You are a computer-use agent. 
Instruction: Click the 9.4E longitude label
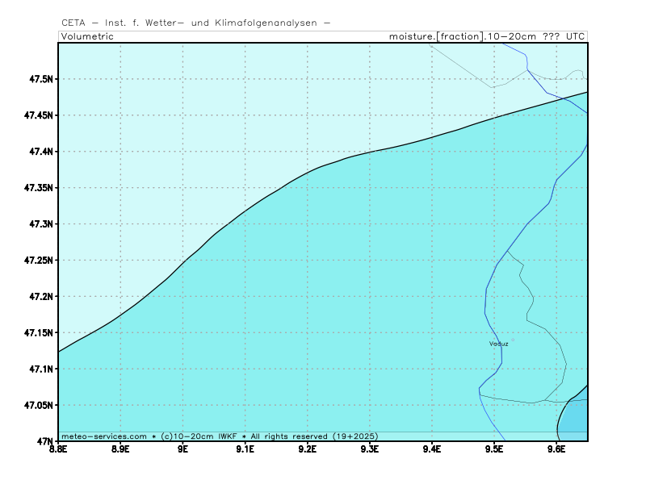[x=432, y=449]
